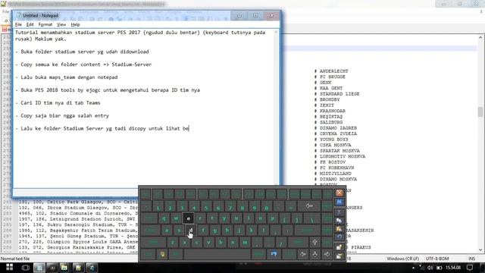Tap the d key on the on-screen keyboard
The image size is (485, 273).
[x=191, y=231]
